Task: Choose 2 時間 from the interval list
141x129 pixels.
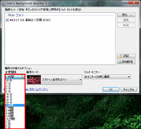Action: pos(15,108)
